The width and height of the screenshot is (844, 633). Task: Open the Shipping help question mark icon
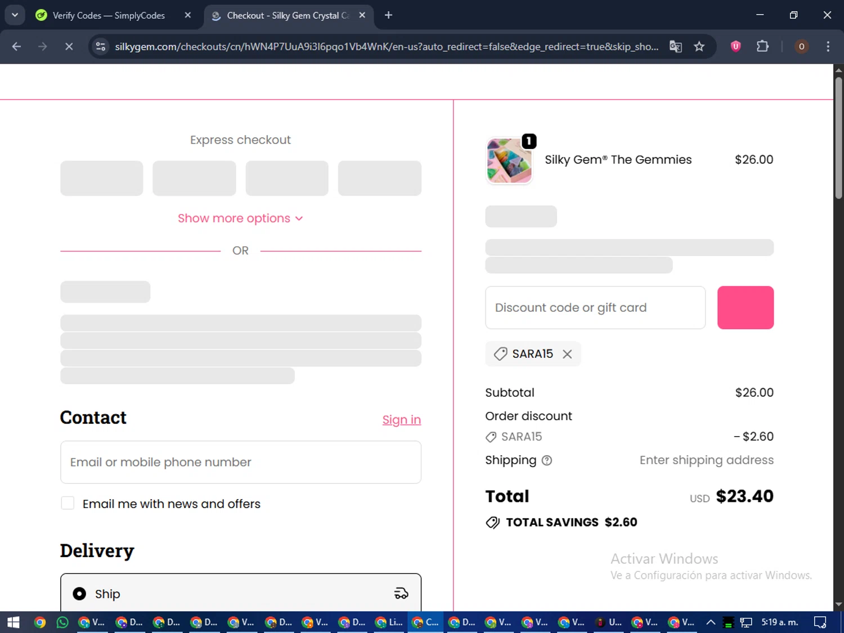tap(547, 461)
